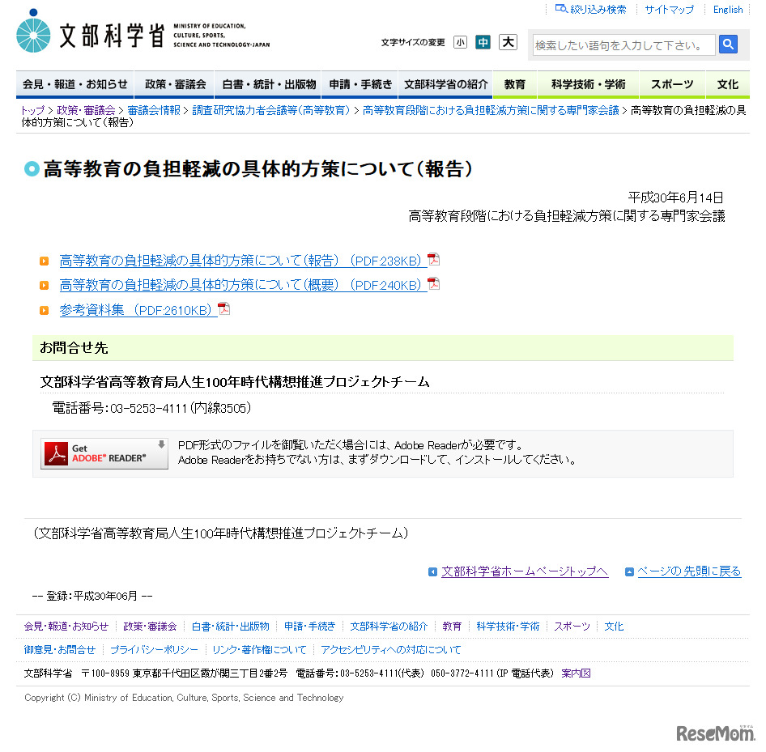Screen dimensions: 766x752
Task: Switch text size to 中
Action: (x=483, y=42)
